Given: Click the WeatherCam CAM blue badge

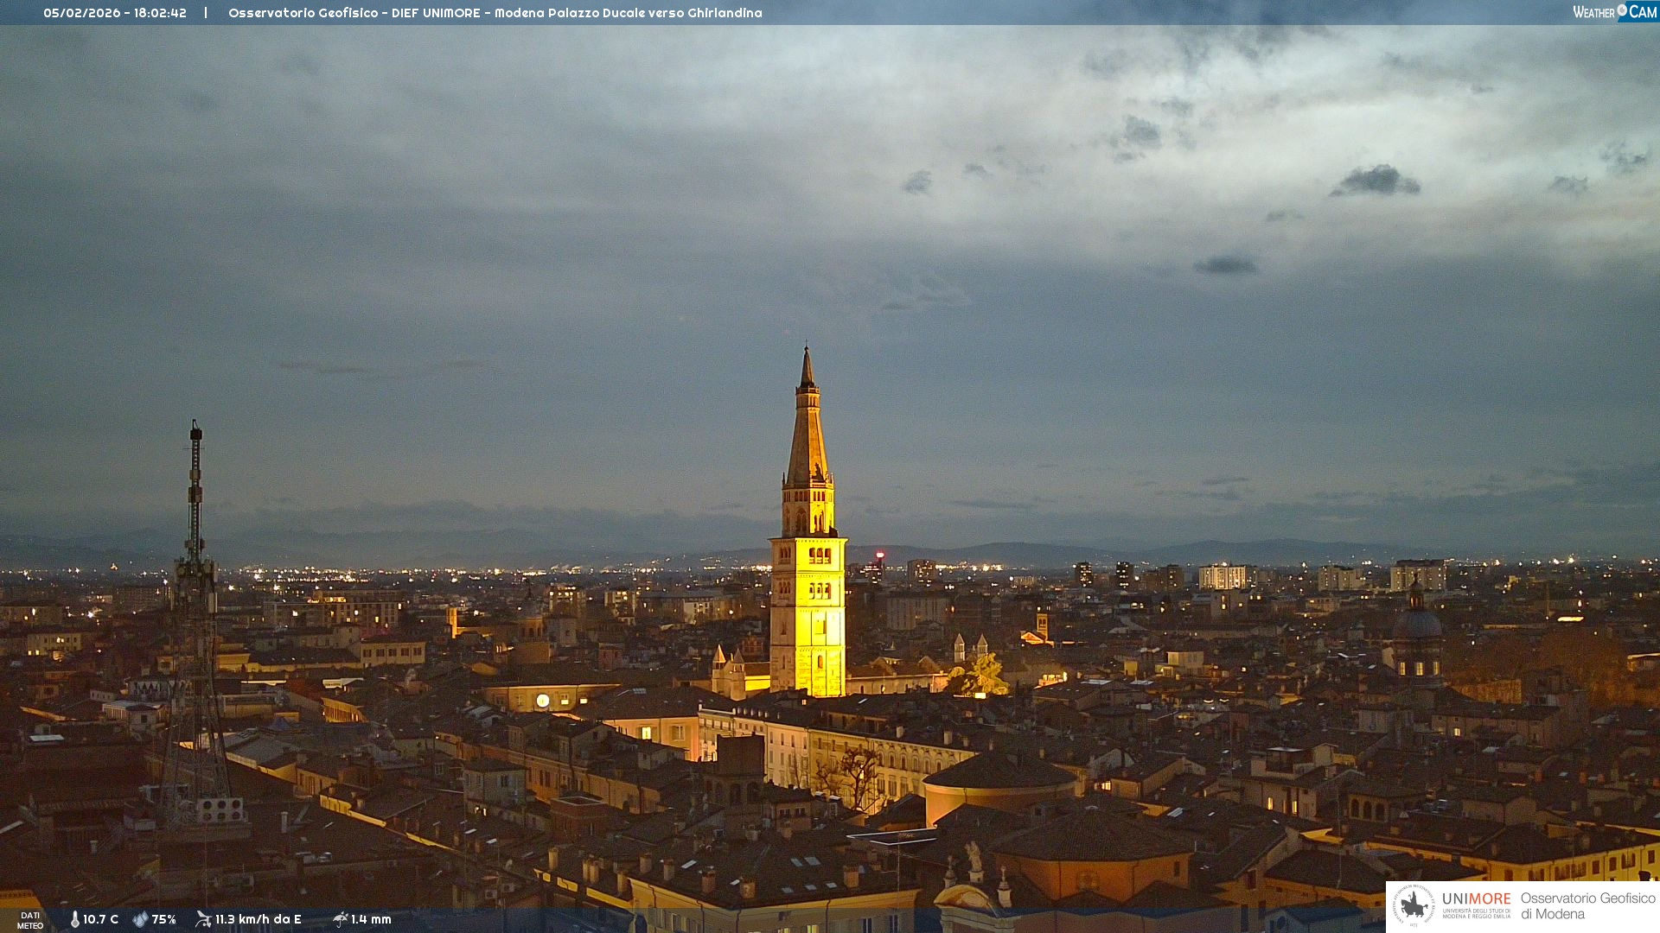Looking at the screenshot, I should click(x=1642, y=12).
